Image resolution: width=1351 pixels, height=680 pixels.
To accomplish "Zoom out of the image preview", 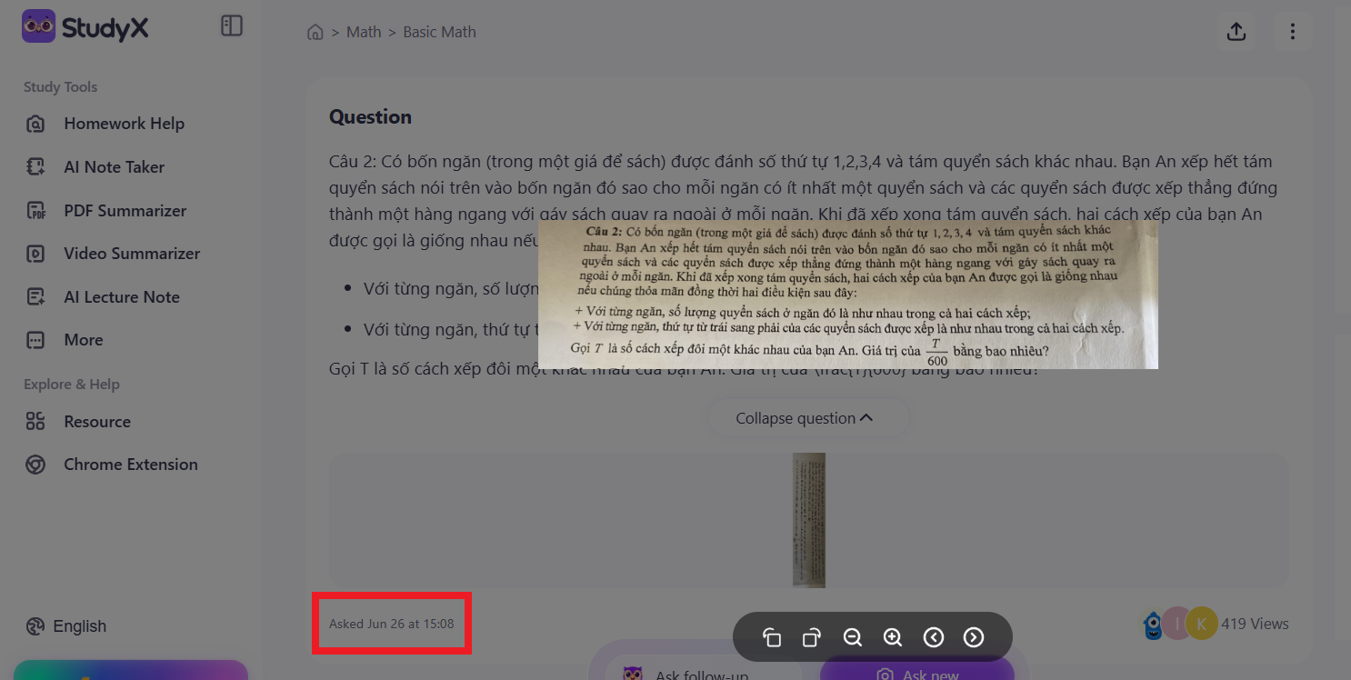I will coord(853,637).
